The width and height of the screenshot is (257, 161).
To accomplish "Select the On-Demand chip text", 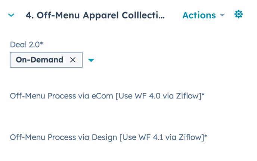I will pyautogui.click(x=40, y=60).
